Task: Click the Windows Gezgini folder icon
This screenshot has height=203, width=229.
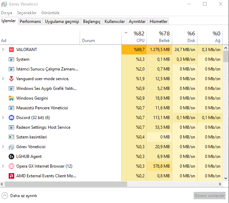Action: (11, 98)
